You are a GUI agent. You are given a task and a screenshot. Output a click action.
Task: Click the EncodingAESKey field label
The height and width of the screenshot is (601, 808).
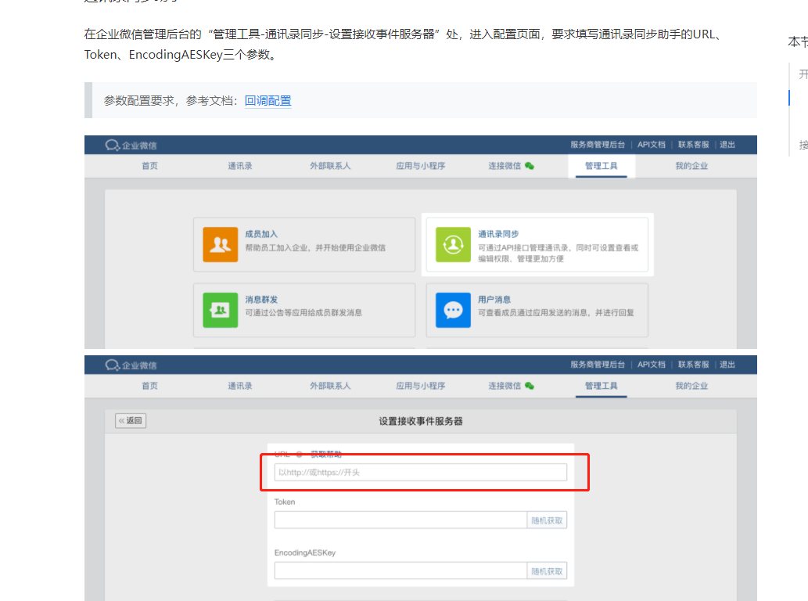[x=305, y=552]
